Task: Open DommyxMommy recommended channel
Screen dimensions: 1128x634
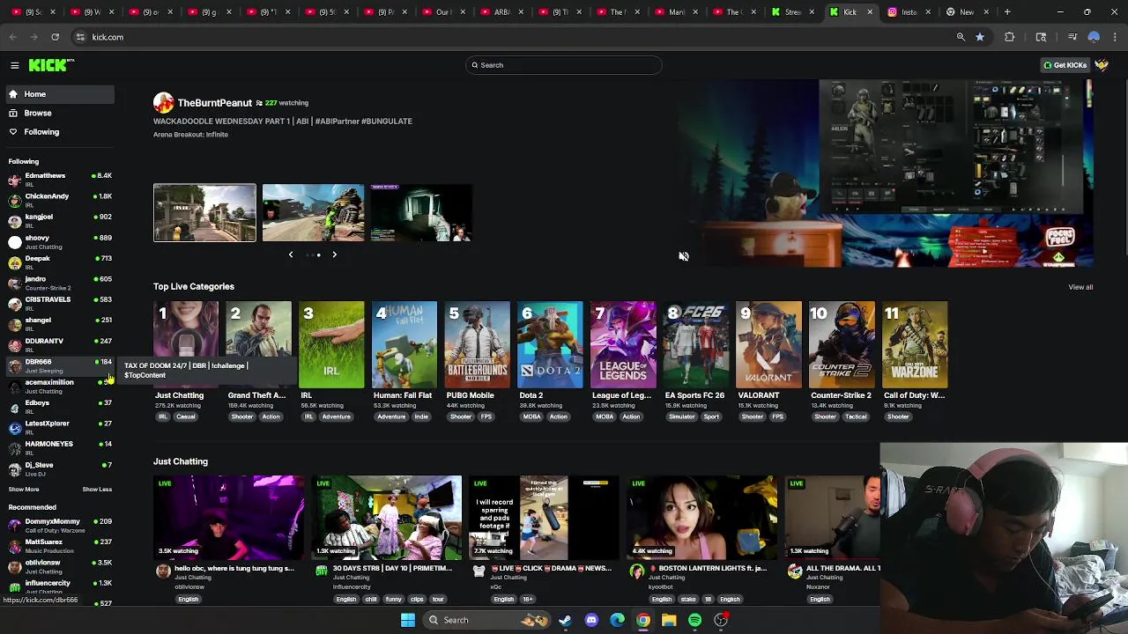Action: 60,525
